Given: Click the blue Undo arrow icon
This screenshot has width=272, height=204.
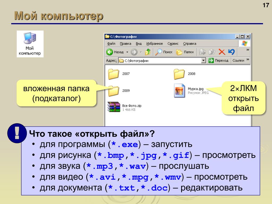Looking at the screenshot, I should pos(231,52).
